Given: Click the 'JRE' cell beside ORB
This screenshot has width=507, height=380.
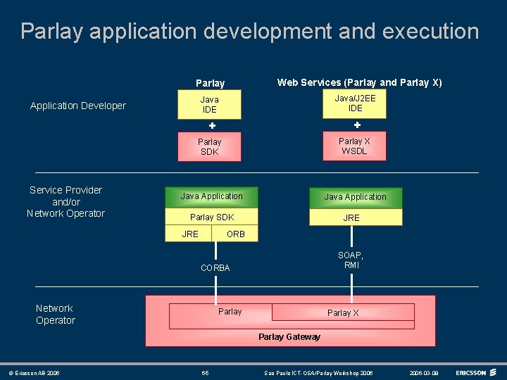Looking at the screenshot, I should (189, 234).
